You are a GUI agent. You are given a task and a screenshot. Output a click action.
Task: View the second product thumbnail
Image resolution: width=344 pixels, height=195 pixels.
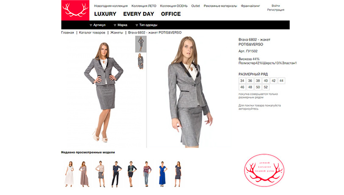[x=141, y=61]
